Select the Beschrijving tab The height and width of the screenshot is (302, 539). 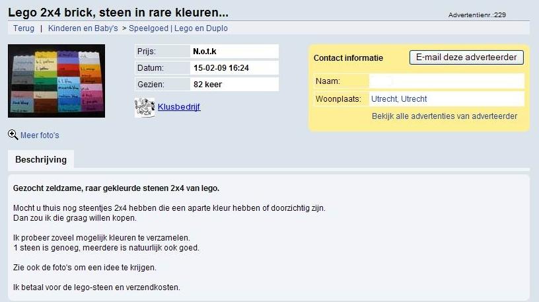coord(41,160)
